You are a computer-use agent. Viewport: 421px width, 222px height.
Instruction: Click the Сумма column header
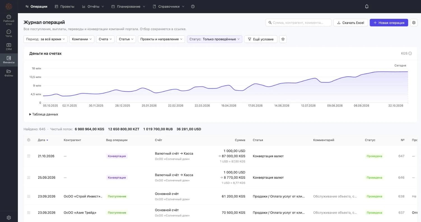240,140
